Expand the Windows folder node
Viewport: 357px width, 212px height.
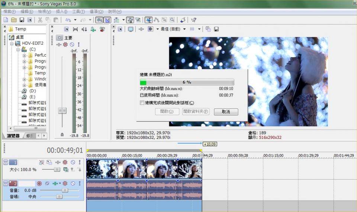click(x=24, y=79)
